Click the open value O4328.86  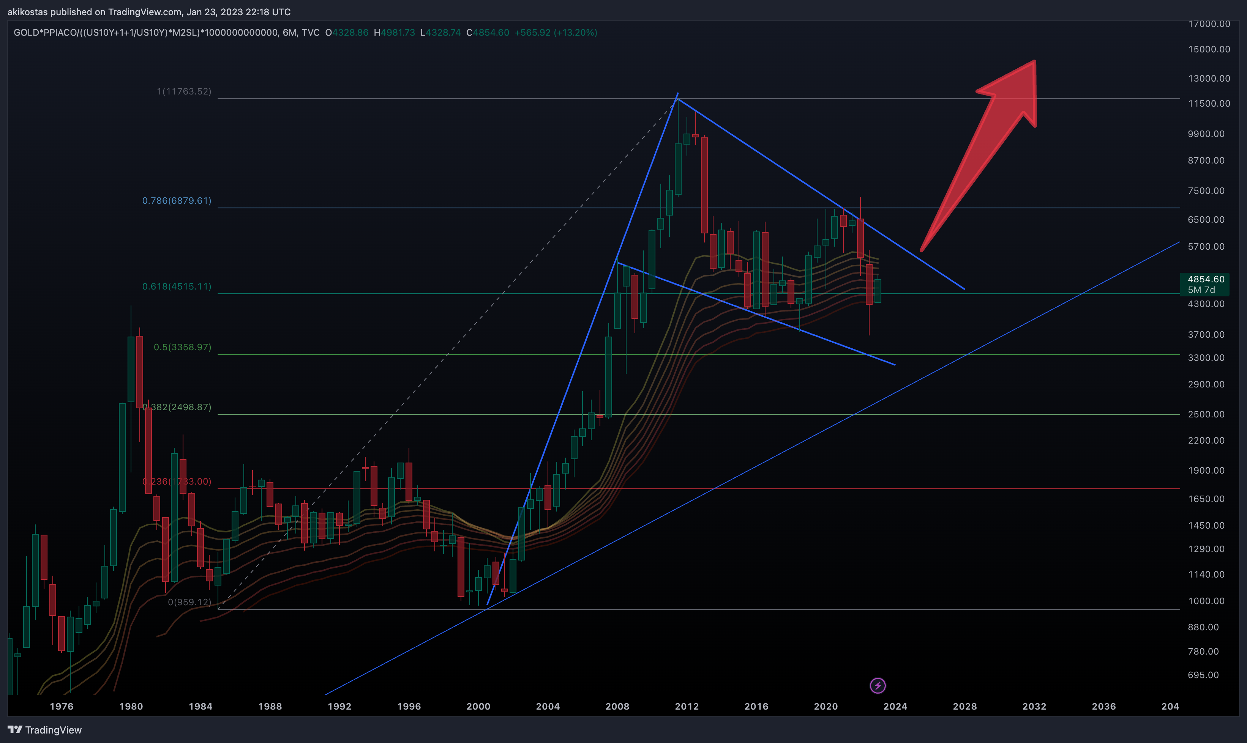[347, 33]
